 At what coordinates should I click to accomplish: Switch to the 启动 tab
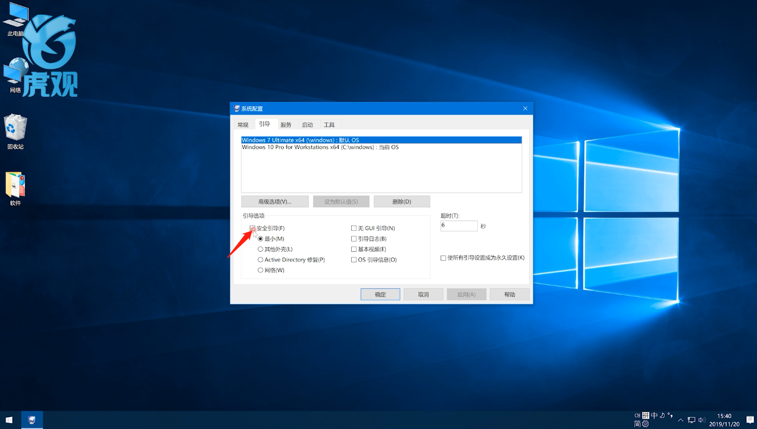307,125
